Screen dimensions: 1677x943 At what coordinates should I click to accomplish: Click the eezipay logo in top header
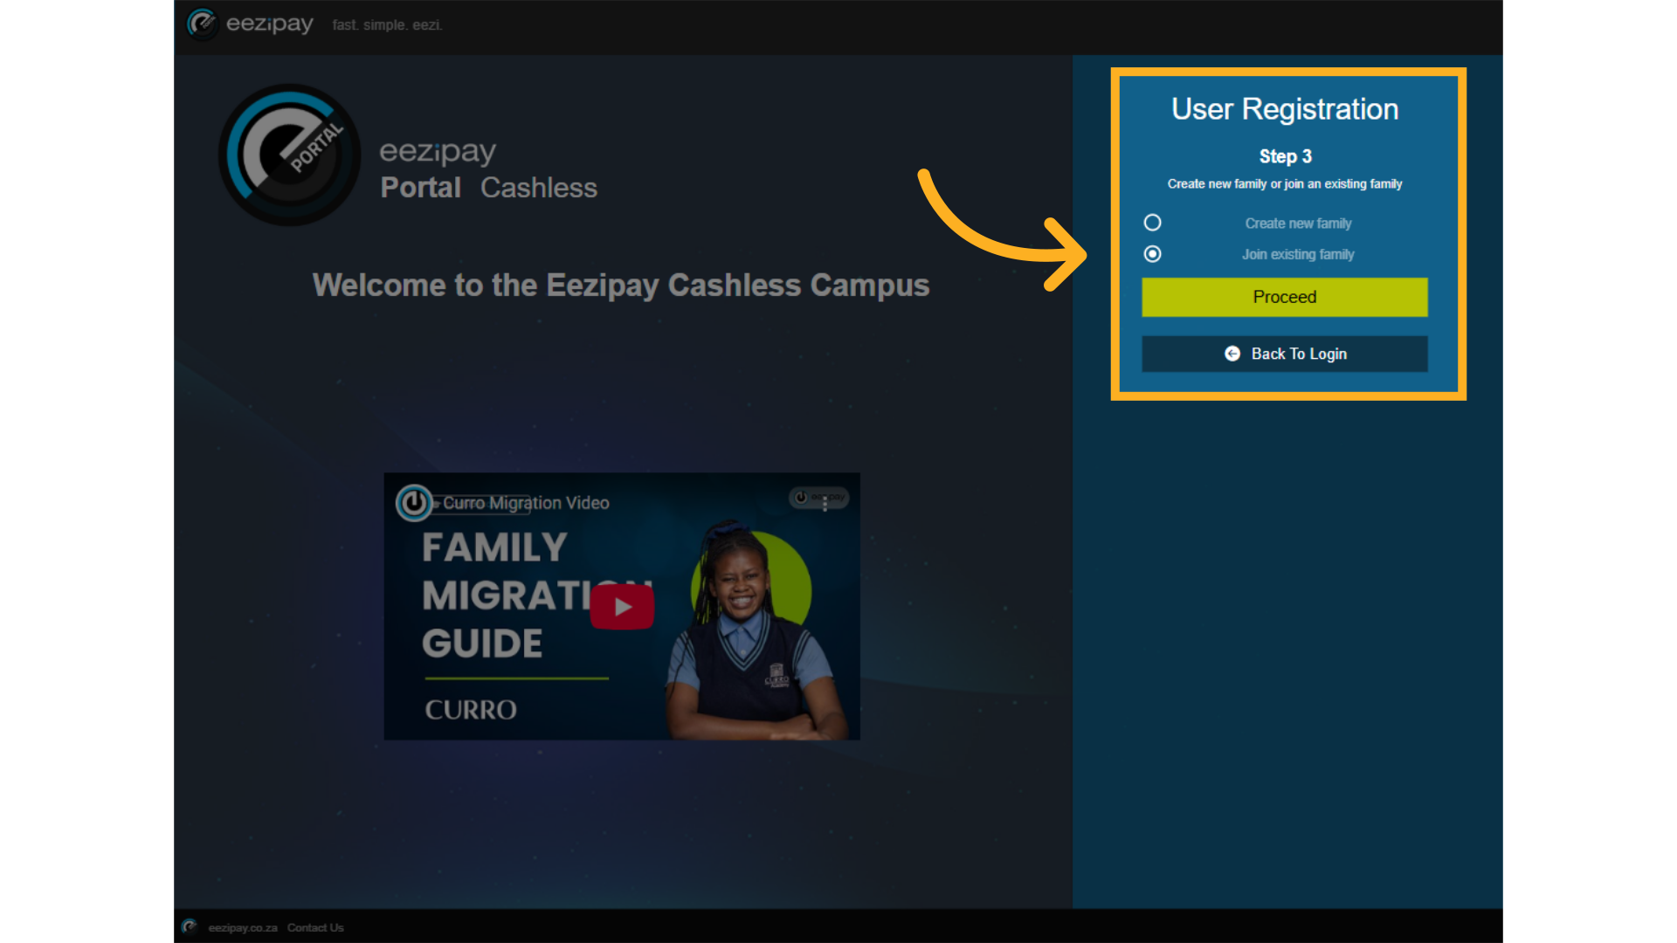[250, 24]
